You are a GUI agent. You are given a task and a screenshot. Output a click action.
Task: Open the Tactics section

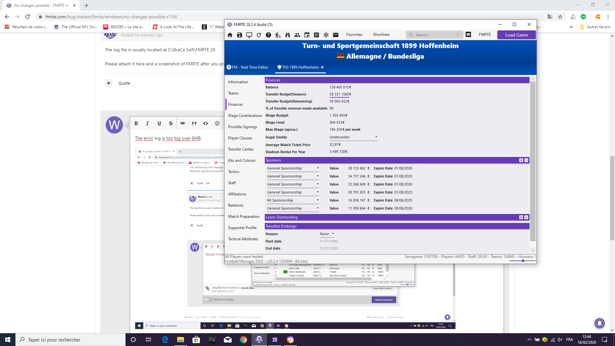click(x=234, y=172)
